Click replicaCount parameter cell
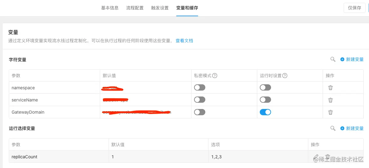This screenshot has height=168, width=369. tap(59, 156)
